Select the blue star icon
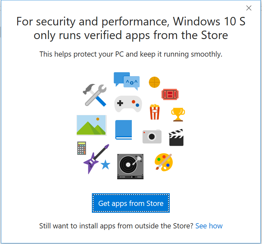Screen dimensions: 262x244 (106, 165)
